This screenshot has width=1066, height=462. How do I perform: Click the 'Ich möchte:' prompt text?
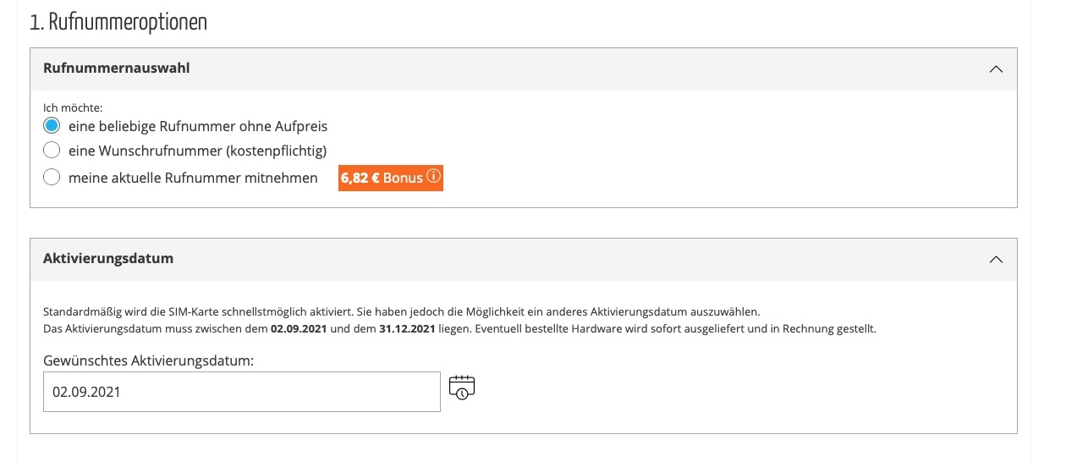[73, 108]
